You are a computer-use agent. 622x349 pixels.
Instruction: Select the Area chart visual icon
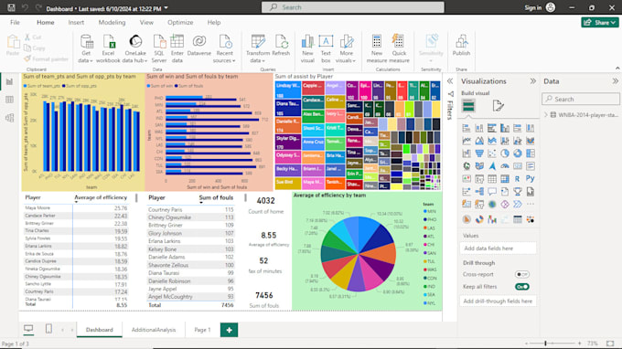[479, 141]
